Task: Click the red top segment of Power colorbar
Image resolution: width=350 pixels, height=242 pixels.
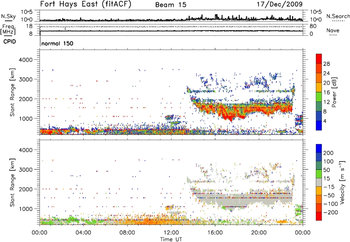Action: point(319,59)
